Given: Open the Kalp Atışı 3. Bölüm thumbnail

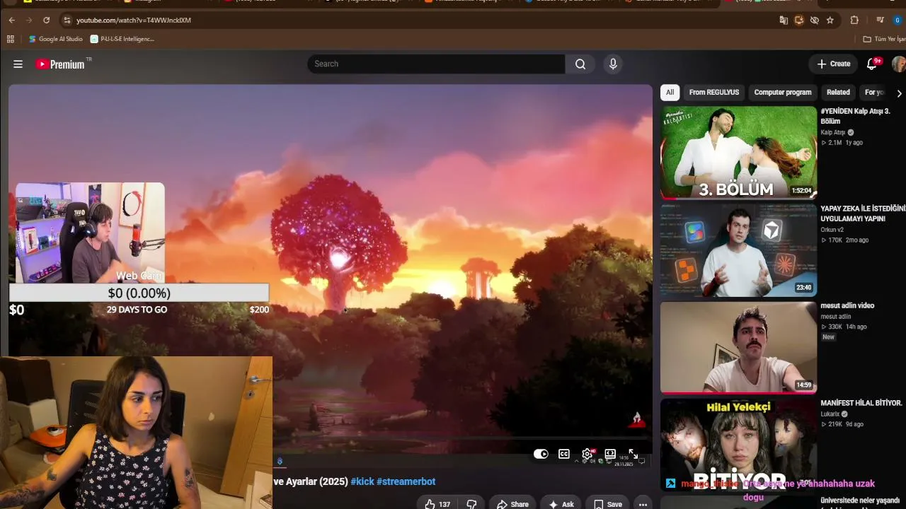Looking at the screenshot, I should [x=738, y=152].
